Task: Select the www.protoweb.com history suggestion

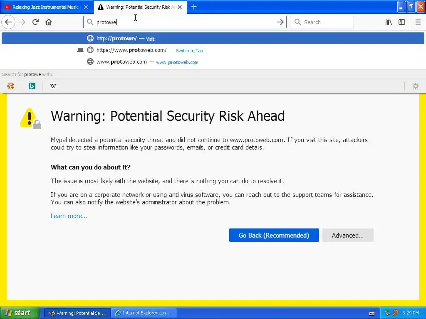Action: pyautogui.click(x=213, y=62)
